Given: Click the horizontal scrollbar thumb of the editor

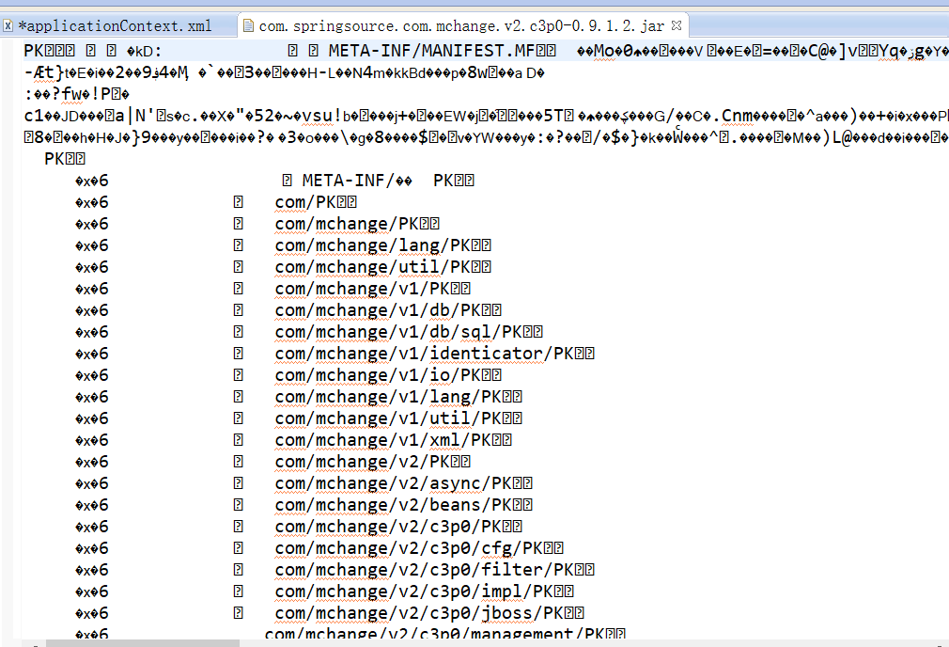Looking at the screenshot, I should (143, 642).
